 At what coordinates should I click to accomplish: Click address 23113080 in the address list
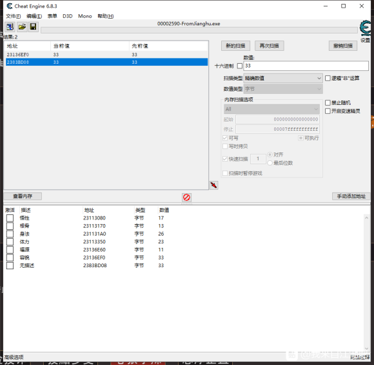94,218
